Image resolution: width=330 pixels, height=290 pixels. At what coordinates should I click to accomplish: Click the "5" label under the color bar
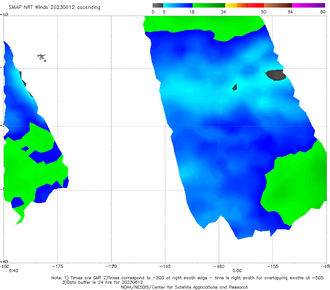[164, 12]
